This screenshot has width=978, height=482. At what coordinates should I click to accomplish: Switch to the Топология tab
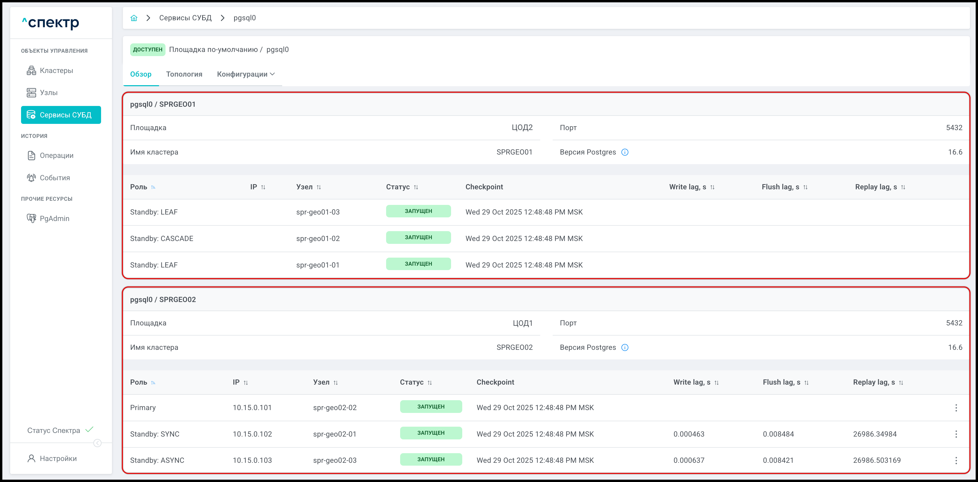click(184, 74)
